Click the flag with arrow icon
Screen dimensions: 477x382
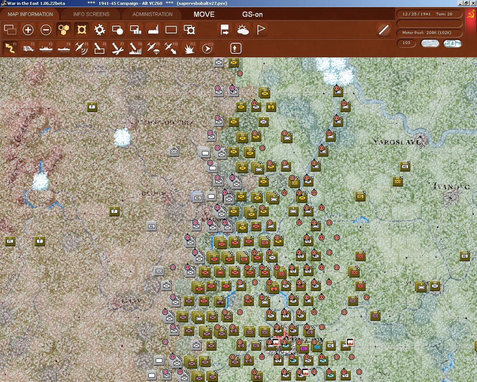tap(225, 29)
